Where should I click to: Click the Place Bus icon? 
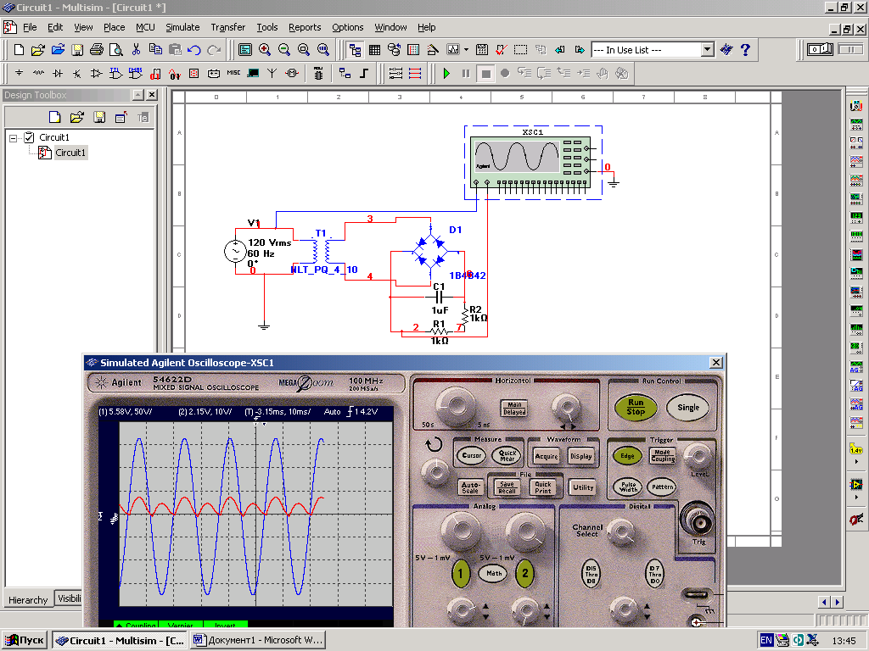pos(364,73)
